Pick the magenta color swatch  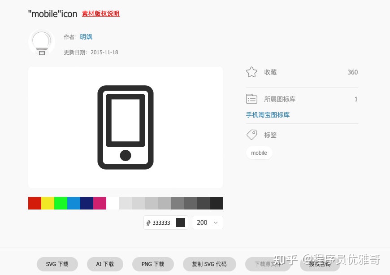pyautogui.click(x=100, y=203)
